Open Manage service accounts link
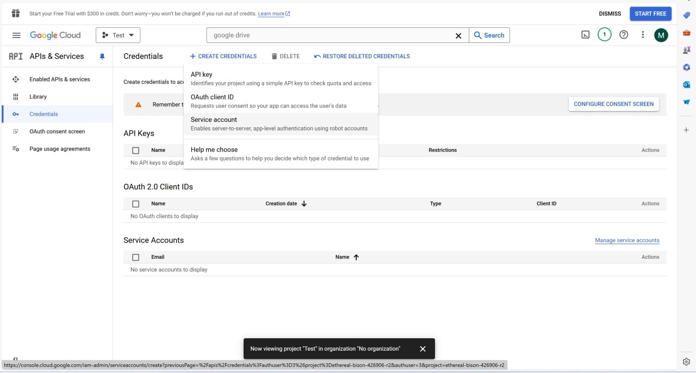Image resolution: width=696 pixels, height=373 pixels. [x=627, y=240]
